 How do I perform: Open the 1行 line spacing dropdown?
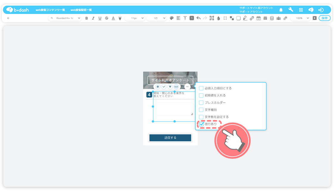(157, 18)
